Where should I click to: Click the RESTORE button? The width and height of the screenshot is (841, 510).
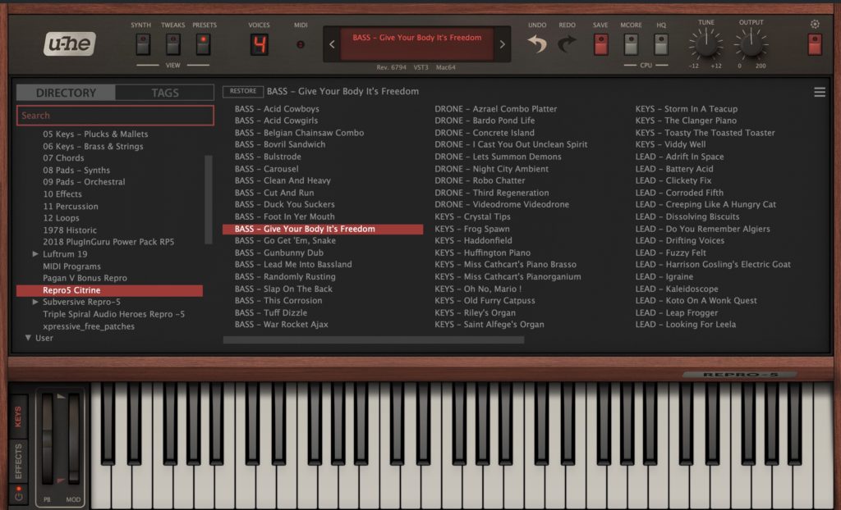click(243, 91)
